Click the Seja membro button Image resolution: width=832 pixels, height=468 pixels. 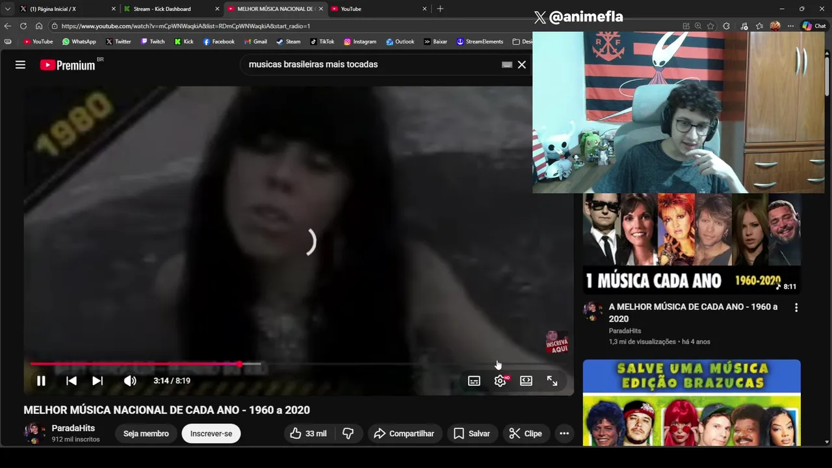146,434
